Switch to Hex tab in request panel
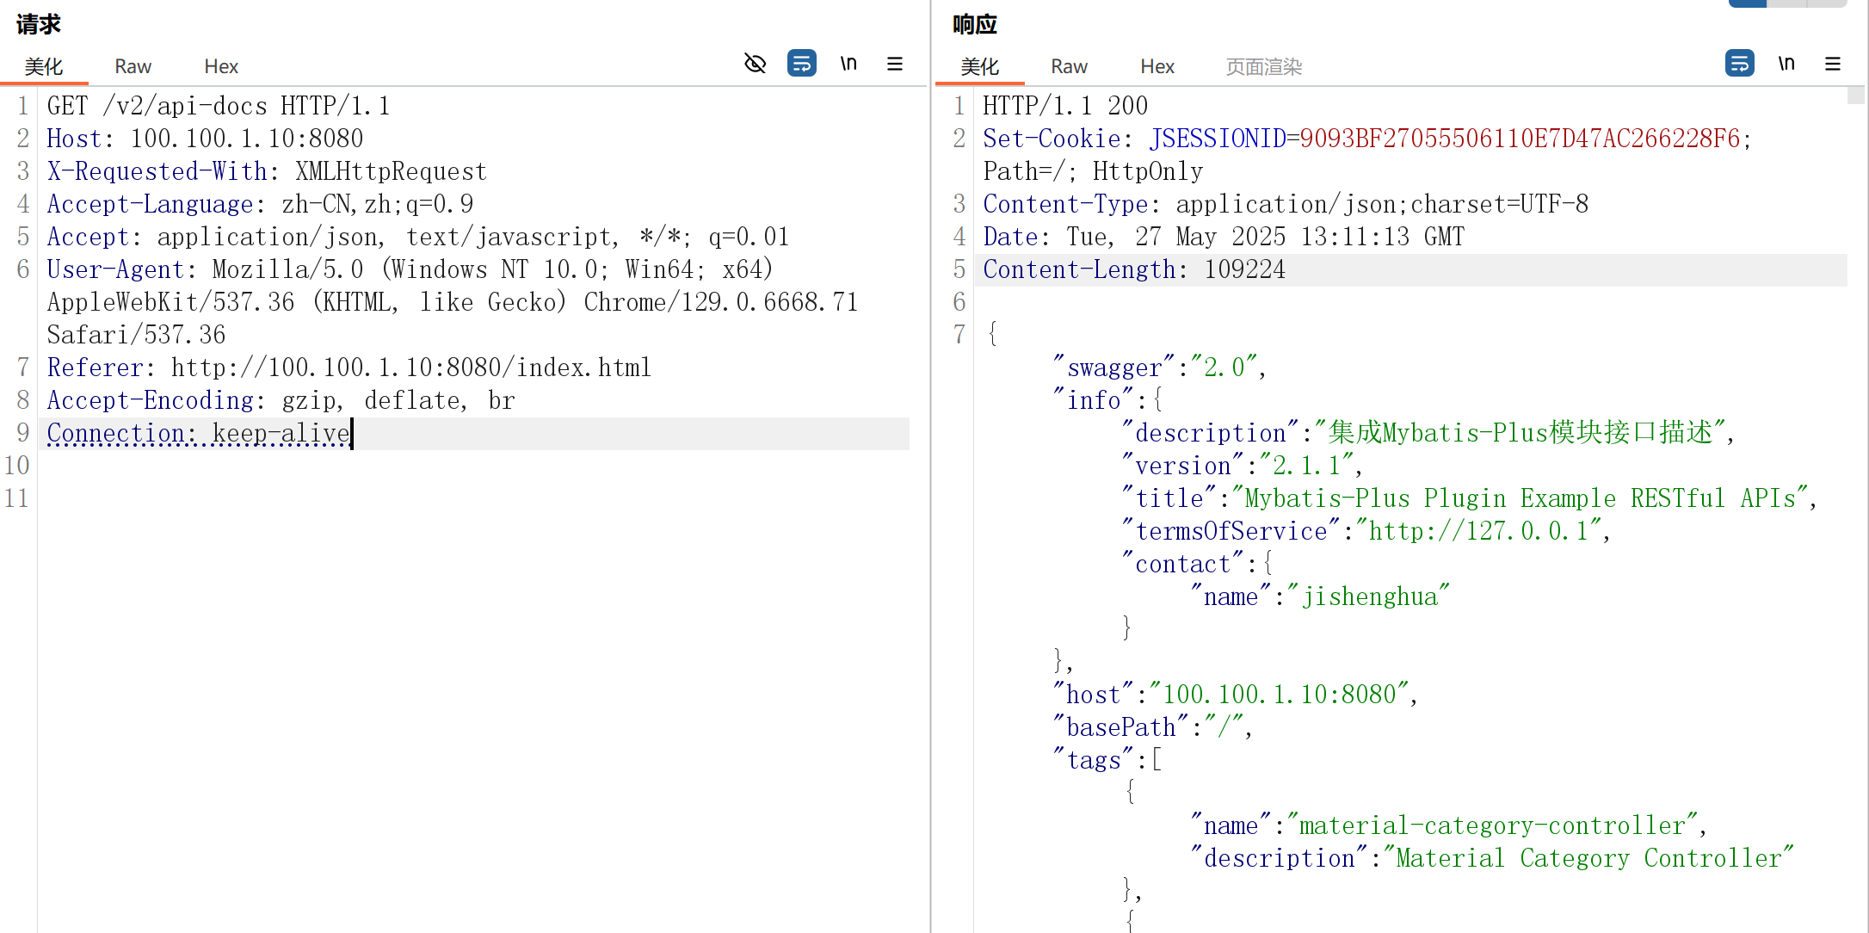 (221, 66)
